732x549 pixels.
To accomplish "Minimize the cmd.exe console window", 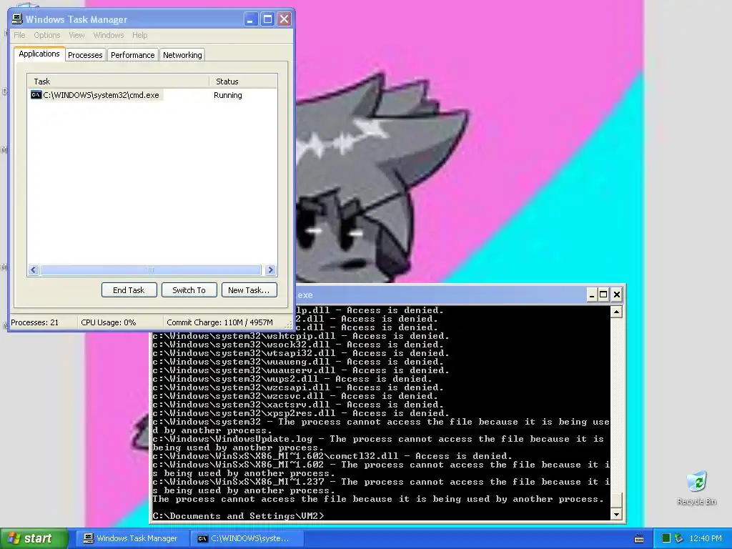I will coord(591,295).
